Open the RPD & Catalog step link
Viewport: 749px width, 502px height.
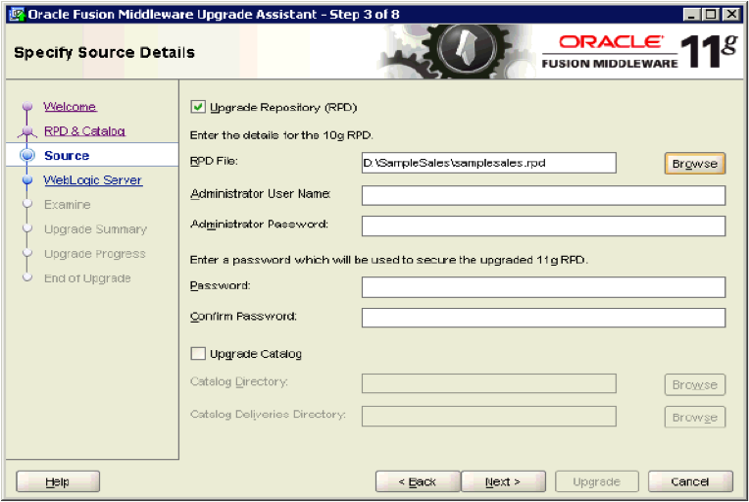84,130
